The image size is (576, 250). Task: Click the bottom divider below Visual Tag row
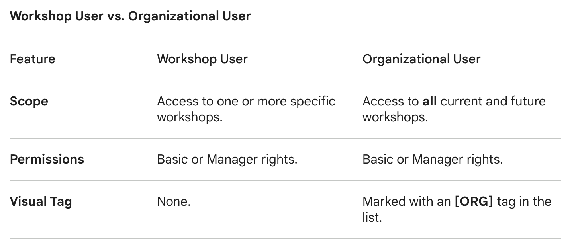coord(285,238)
